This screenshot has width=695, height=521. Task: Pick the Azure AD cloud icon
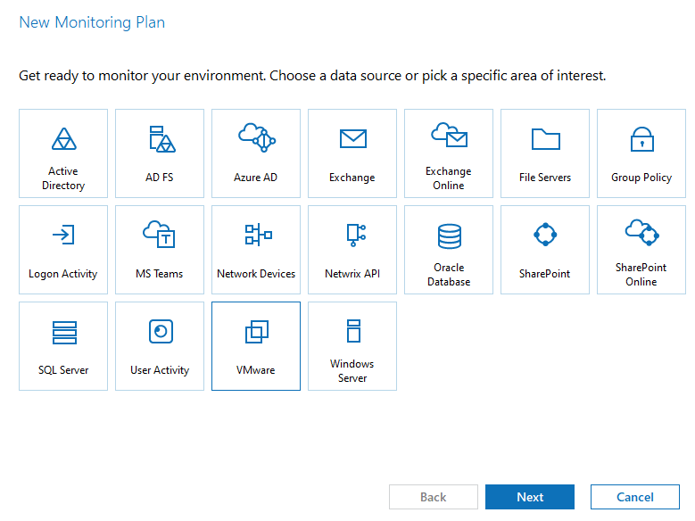pos(257,137)
